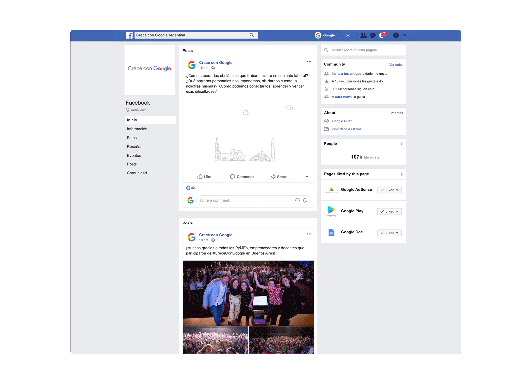Open notifications globe with red badge
Screen dimensions: 531x384
(x=382, y=35)
